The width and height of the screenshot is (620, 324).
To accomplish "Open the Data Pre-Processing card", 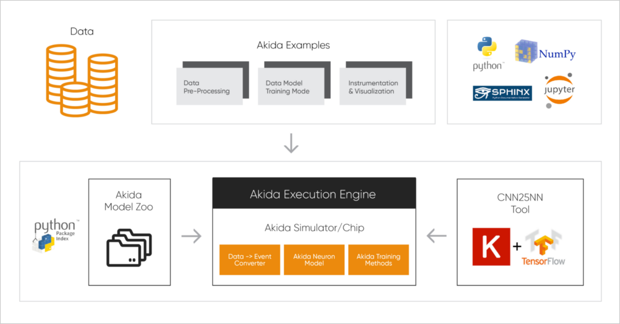I will (x=209, y=86).
